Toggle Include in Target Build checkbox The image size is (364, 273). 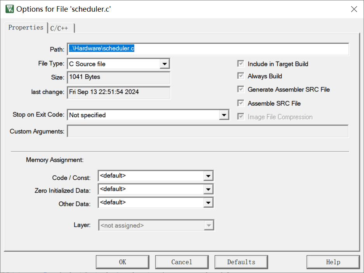[241, 64]
